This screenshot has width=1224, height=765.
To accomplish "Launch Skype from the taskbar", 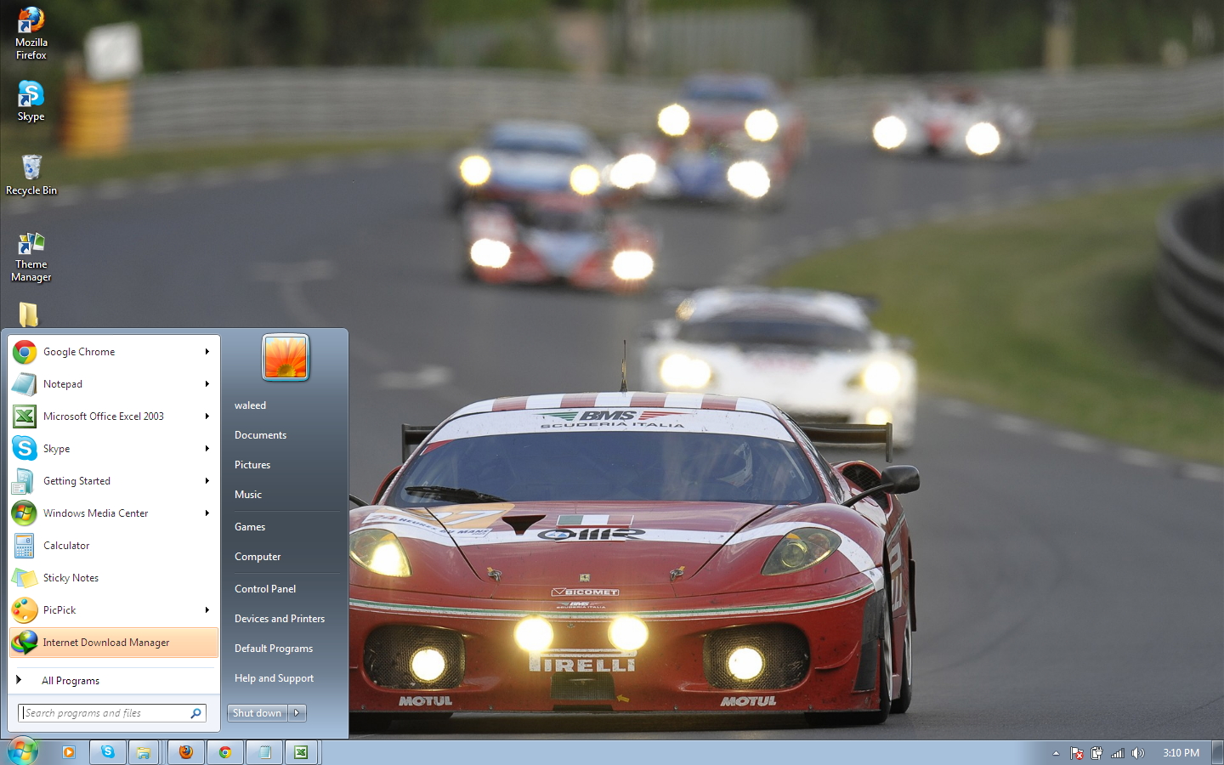I will click(x=107, y=751).
